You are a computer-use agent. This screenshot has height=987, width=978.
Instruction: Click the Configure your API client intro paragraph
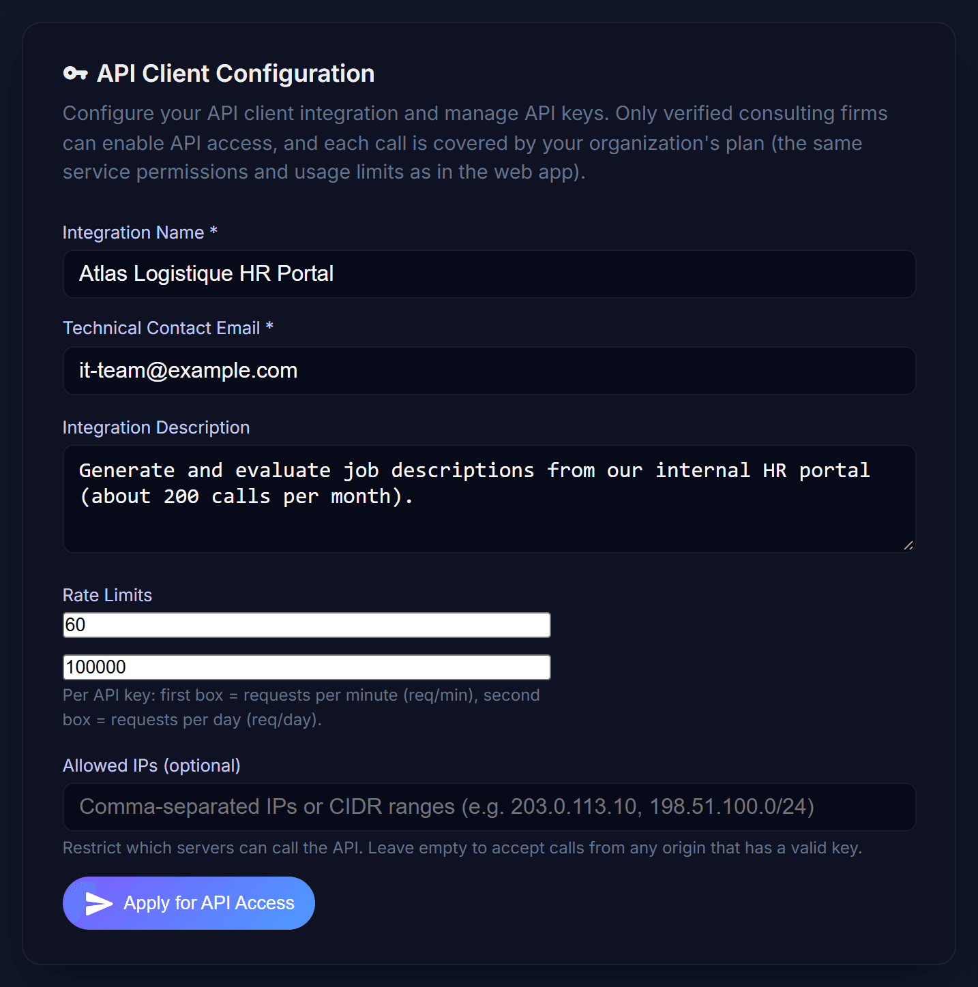pos(475,142)
